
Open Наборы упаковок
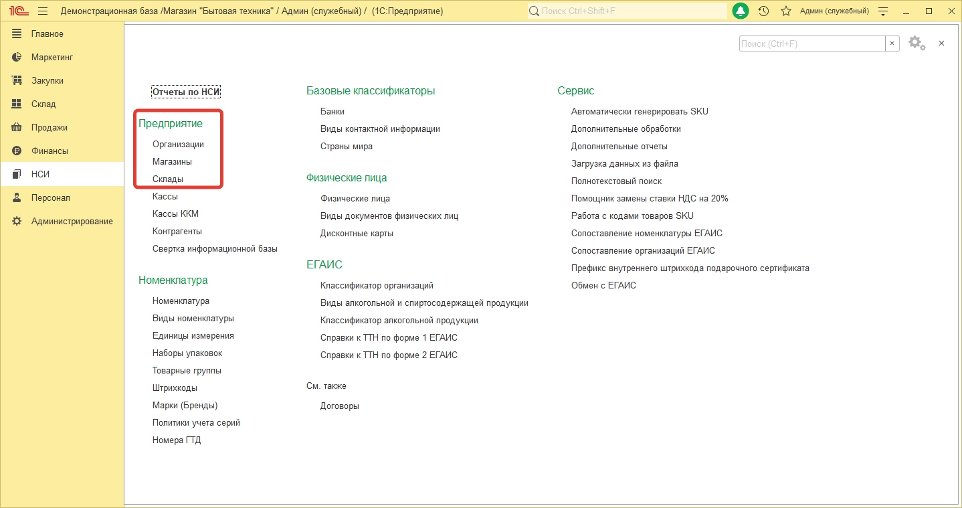(x=187, y=353)
